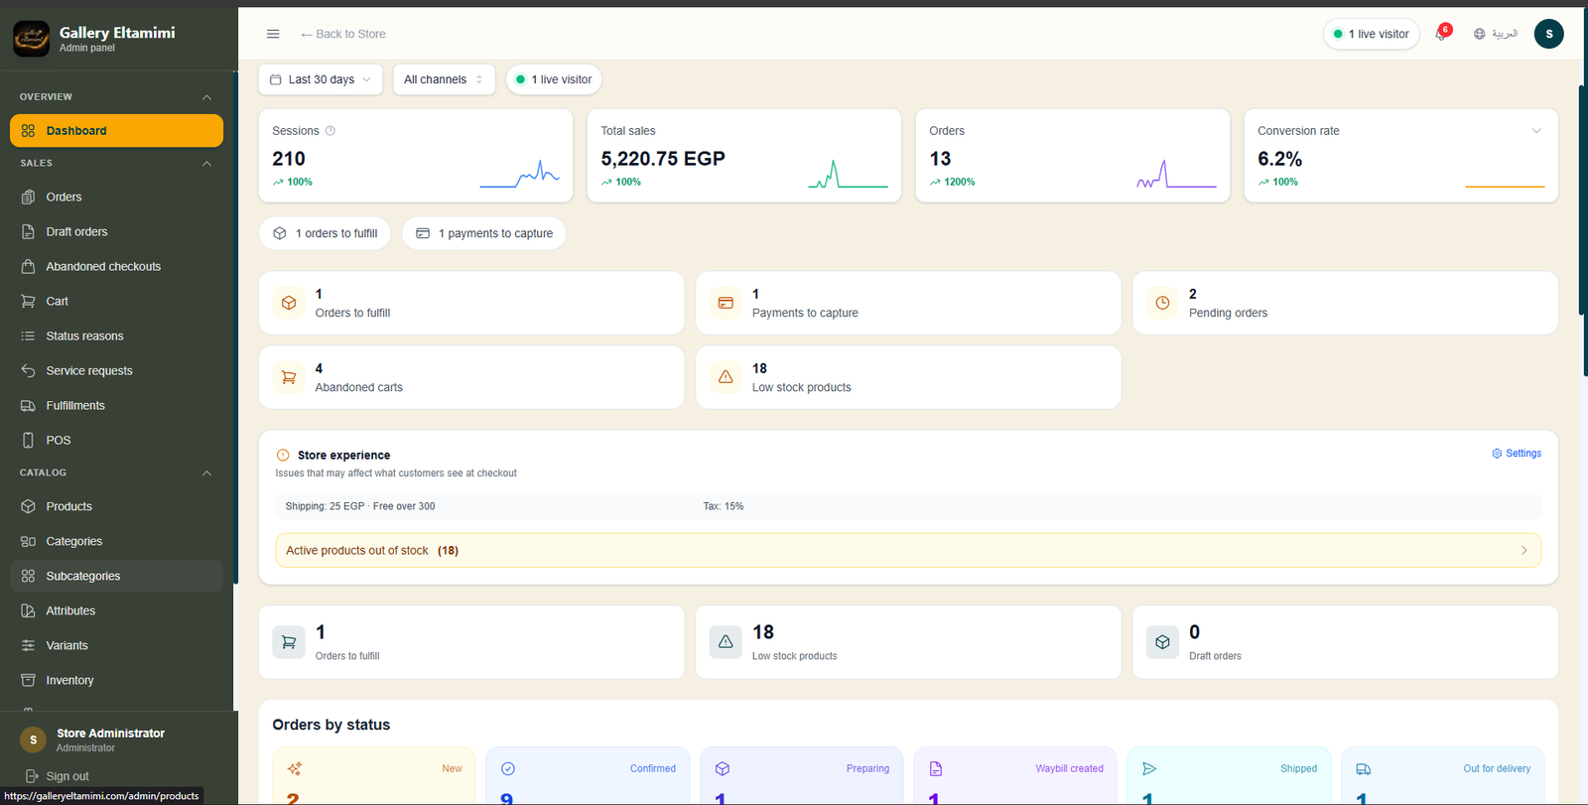Click the Abandoned carts cart icon

click(289, 377)
